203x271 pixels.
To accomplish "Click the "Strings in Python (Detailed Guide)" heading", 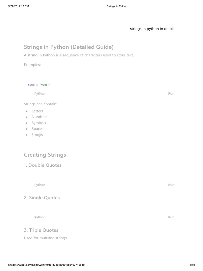I will [69, 47].
